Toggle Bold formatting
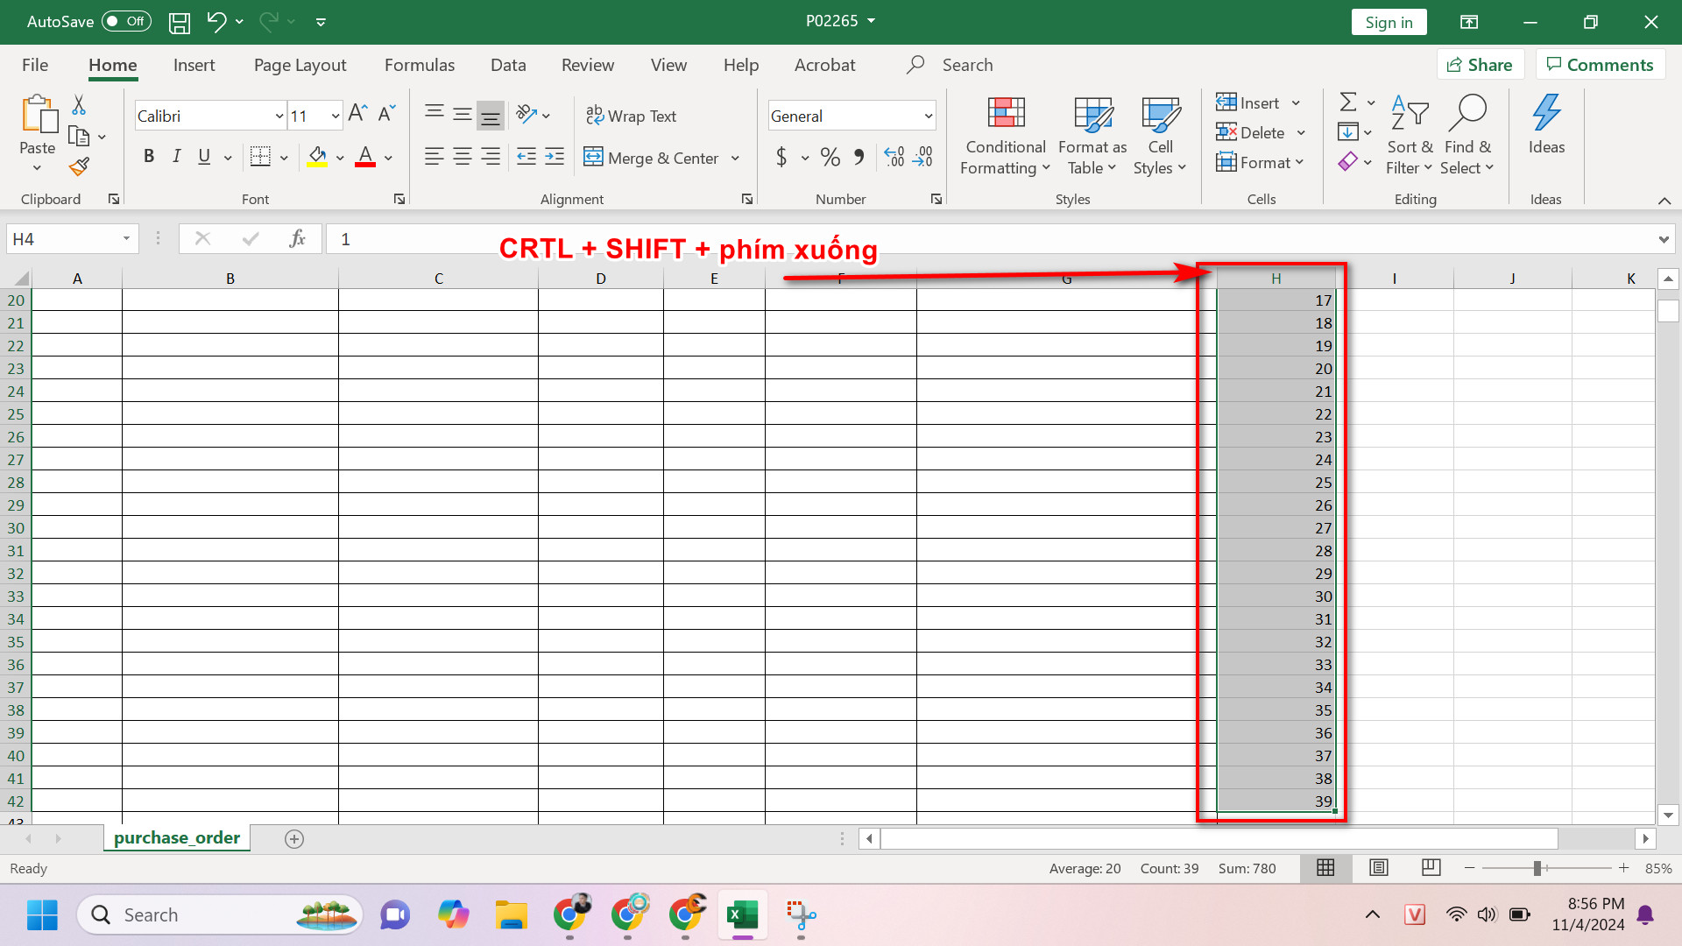The width and height of the screenshot is (1682, 946). pyautogui.click(x=149, y=157)
